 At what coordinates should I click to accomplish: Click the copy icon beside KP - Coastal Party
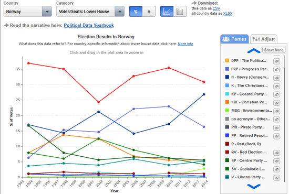276,94
